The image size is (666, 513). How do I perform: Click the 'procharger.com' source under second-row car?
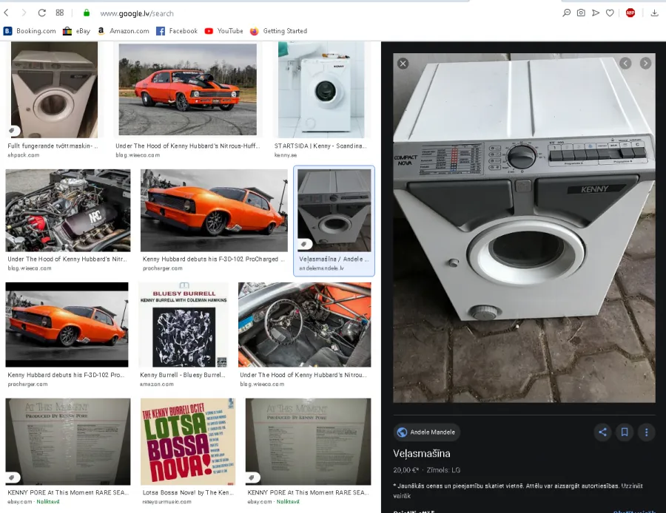163,268
